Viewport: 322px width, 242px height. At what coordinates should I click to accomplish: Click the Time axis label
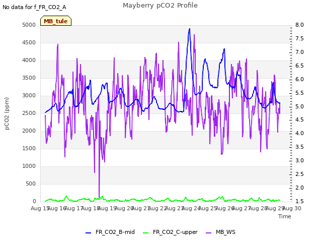285,216
